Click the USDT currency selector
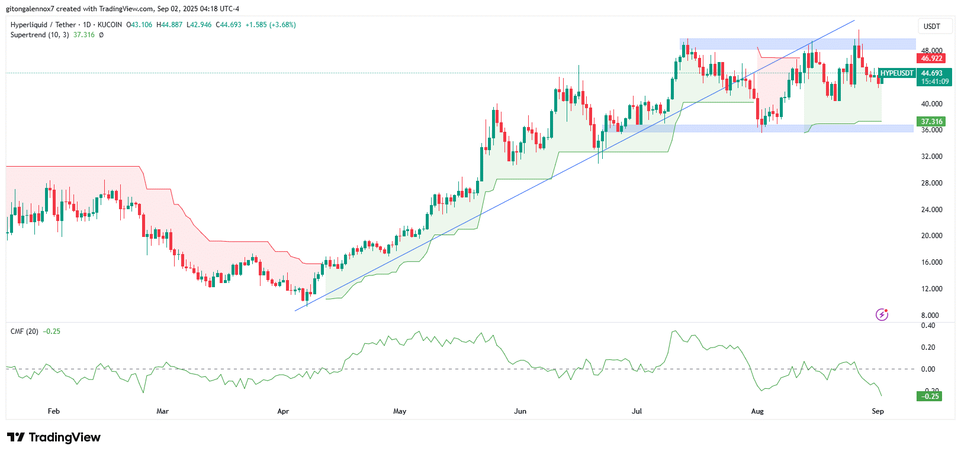 point(932,26)
